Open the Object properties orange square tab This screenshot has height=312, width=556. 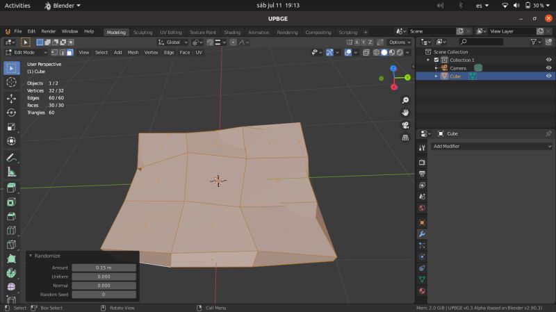[x=422, y=222]
